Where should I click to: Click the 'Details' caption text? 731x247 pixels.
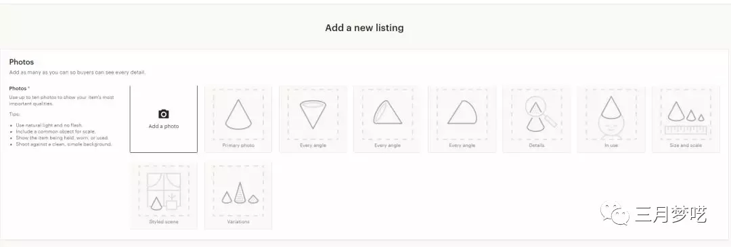point(537,145)
